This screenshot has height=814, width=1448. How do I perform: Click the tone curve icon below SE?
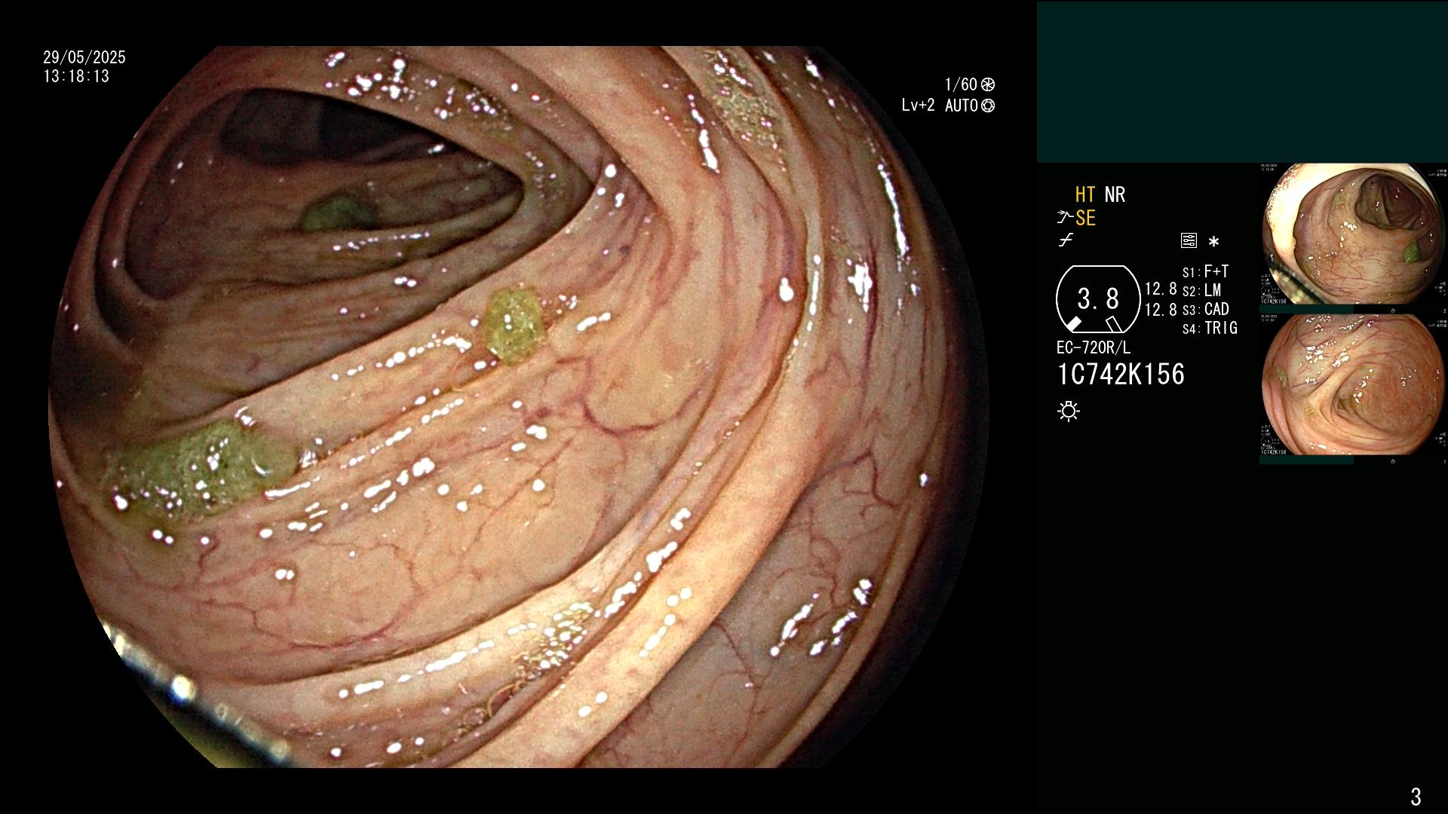1066,240
